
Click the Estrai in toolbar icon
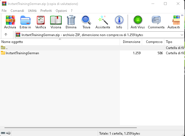pyautogui.click(x=25, y=20)
